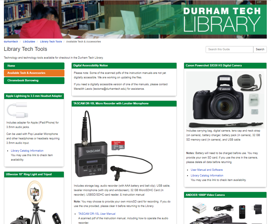The width and height of the screenshot is (271, 224).
Task: Open the durhamtech breadcrumb link
Action: coord(11,42)
